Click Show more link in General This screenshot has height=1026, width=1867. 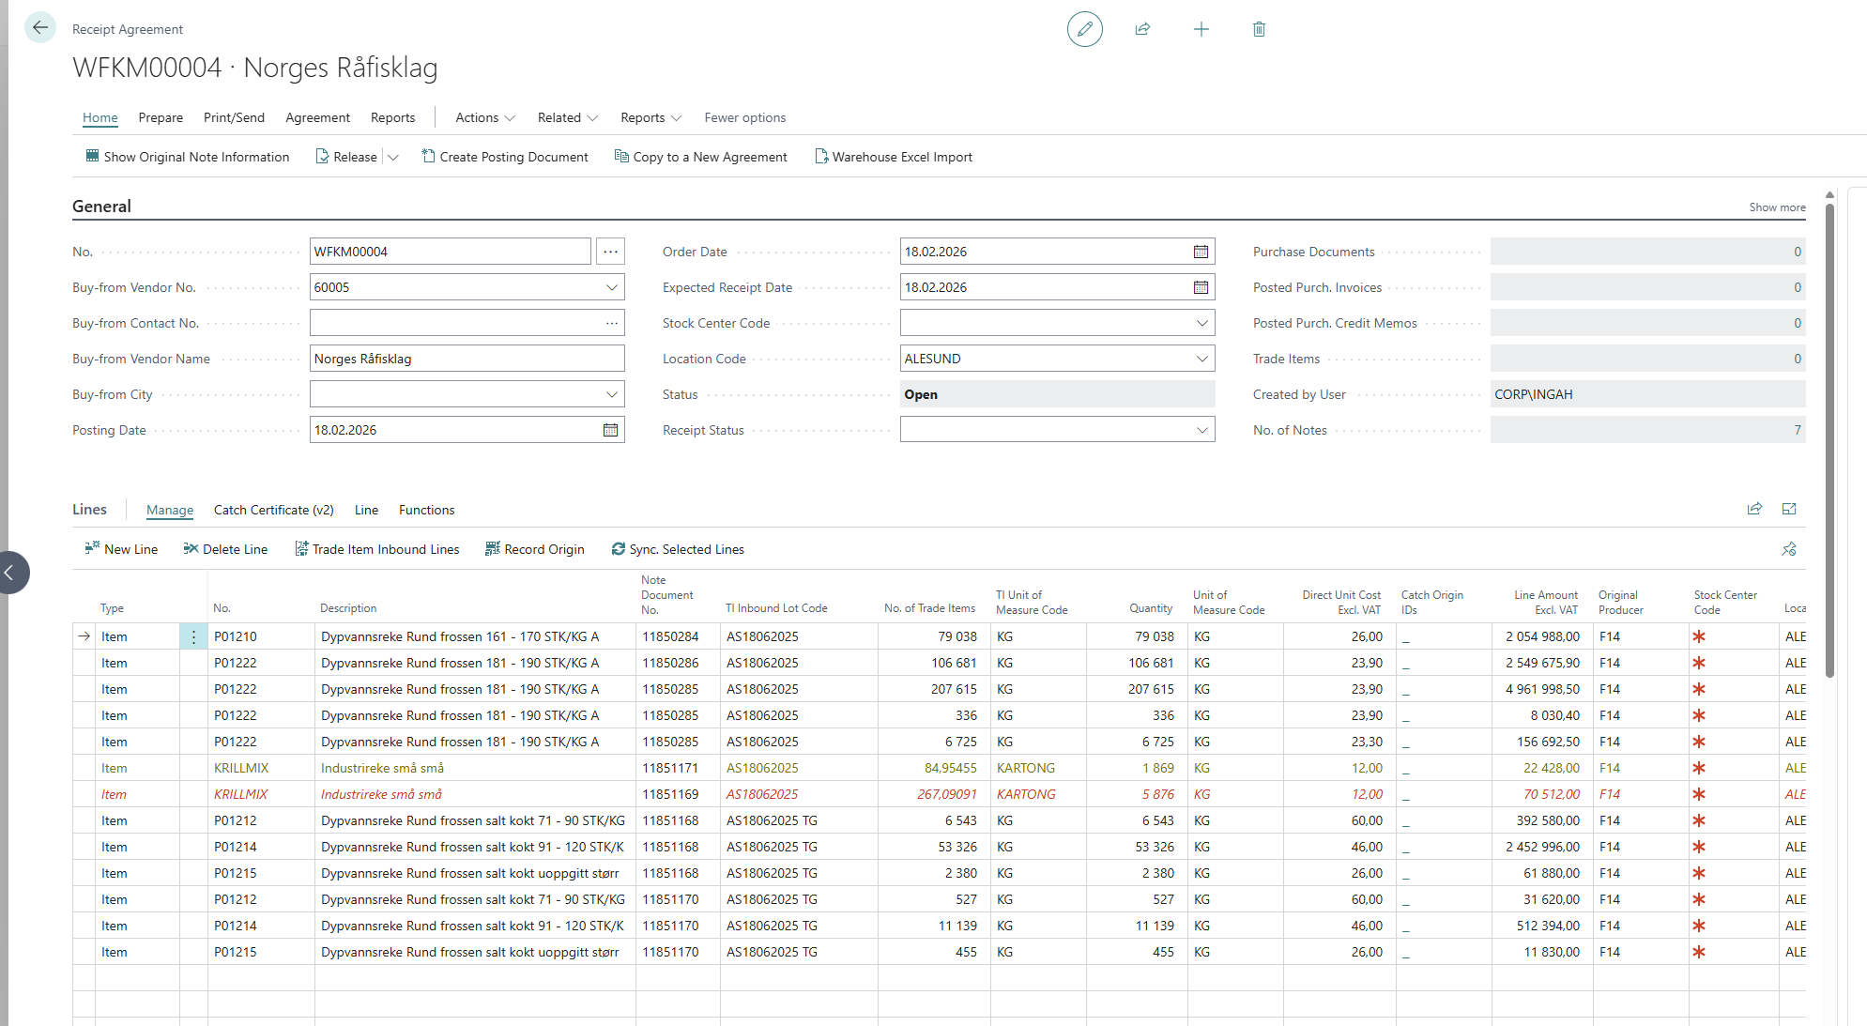coord(1776,207)
